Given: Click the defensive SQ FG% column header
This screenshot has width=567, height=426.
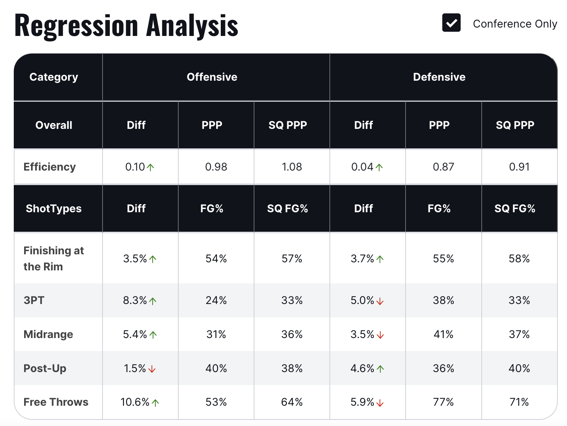Looking at the screenshot, I should coord(515,208).
